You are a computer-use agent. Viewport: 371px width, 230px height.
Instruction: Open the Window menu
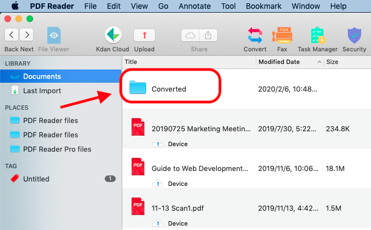(x=306, y=6)
